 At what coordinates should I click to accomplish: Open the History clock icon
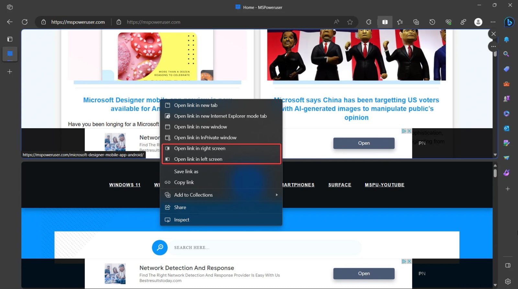(x=432, y=22)
